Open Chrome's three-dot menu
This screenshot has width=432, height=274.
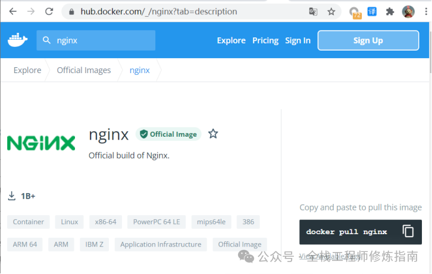426,11
